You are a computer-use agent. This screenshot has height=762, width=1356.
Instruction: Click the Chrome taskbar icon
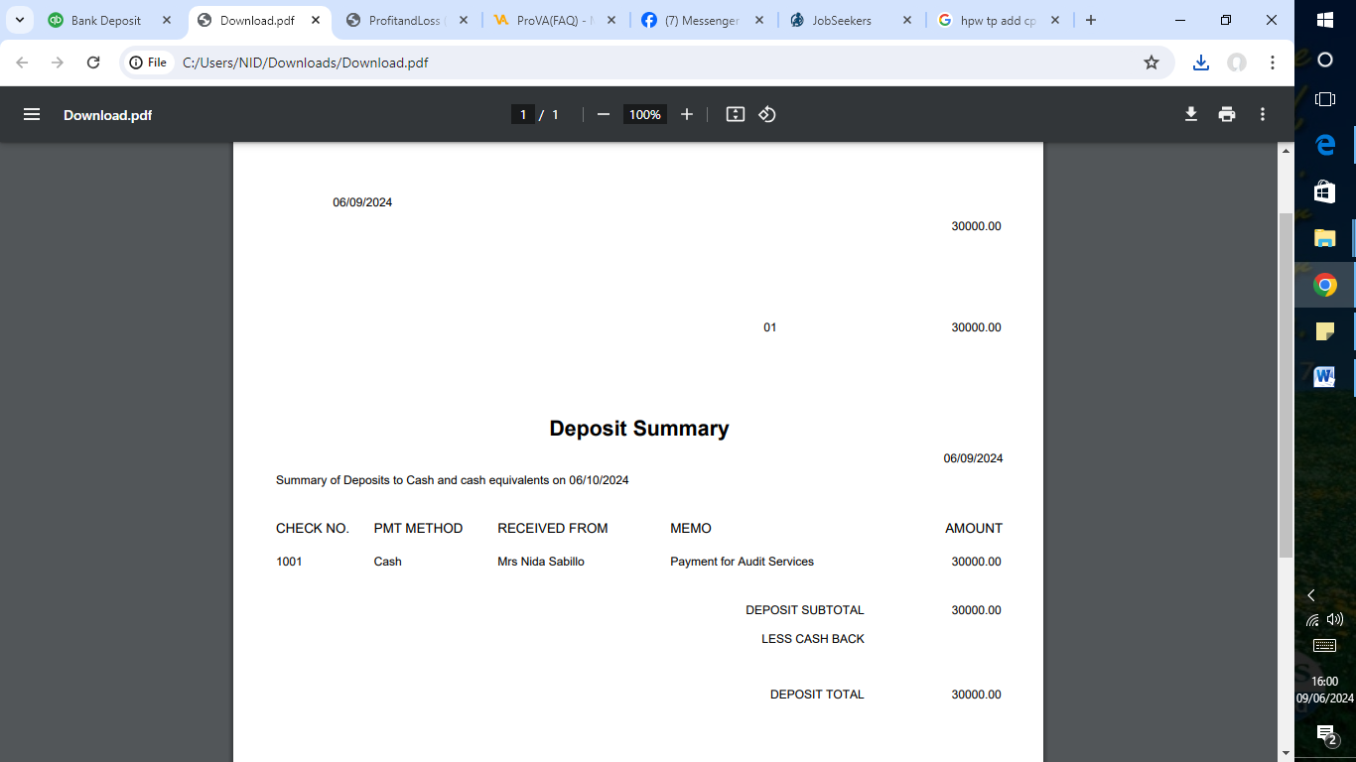[1325, 286]
